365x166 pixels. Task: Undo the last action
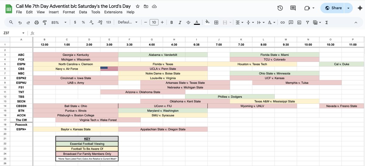pos(20,22)
